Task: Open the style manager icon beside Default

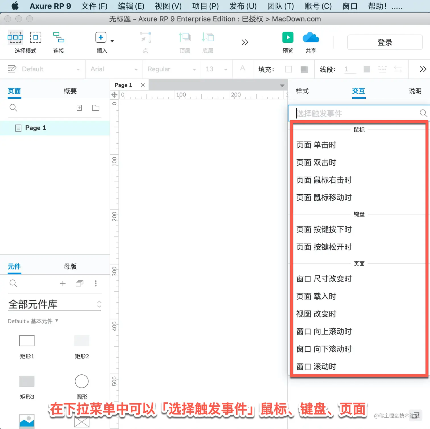Action: tap(12, 69)
